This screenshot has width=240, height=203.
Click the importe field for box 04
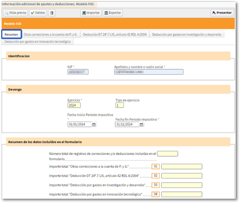click(x=182, y=194)
